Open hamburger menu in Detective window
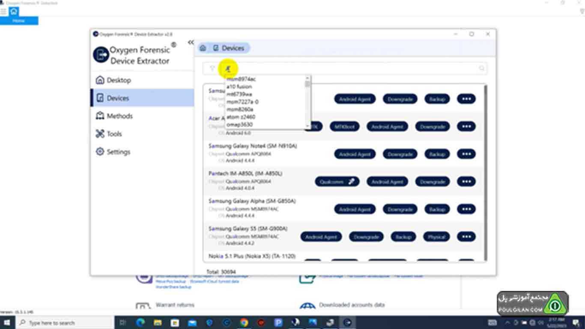585x329 pixels. 3,12
